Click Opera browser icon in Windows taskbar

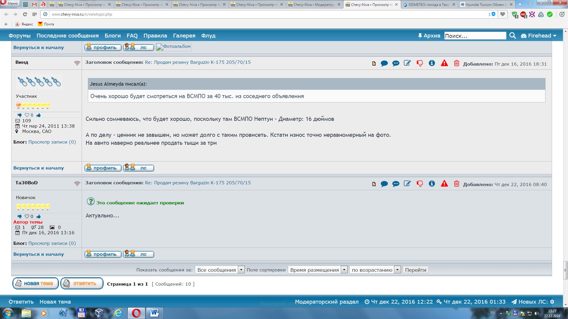coord(136,313)
